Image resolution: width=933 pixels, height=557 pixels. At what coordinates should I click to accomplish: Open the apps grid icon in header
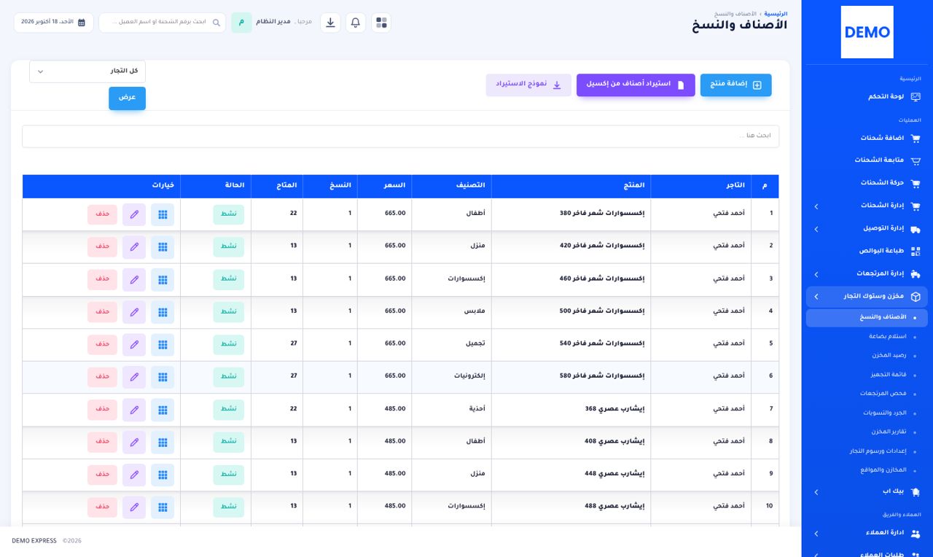(381, 23)
